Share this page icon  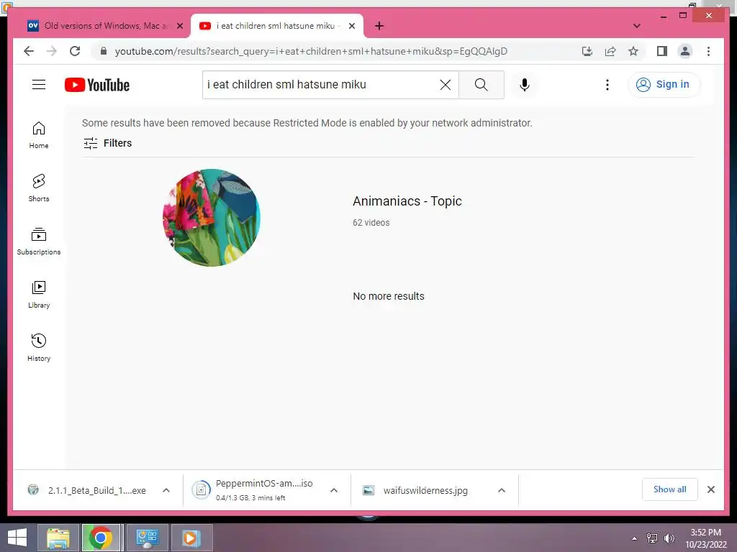[610, 51]
